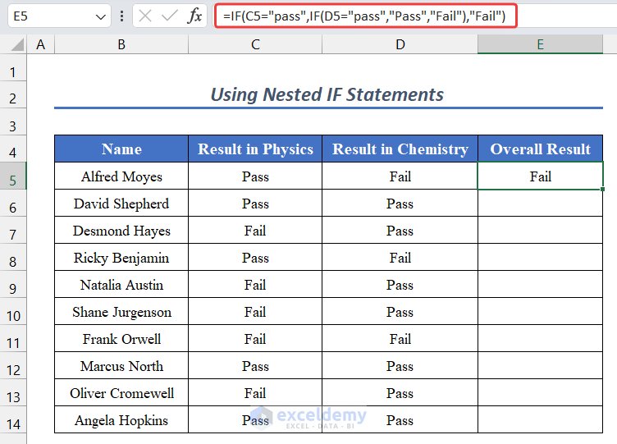Click the Enter checkmark icon in formula bar
This screenshot has height=444, width=617.
pos(170,16)
